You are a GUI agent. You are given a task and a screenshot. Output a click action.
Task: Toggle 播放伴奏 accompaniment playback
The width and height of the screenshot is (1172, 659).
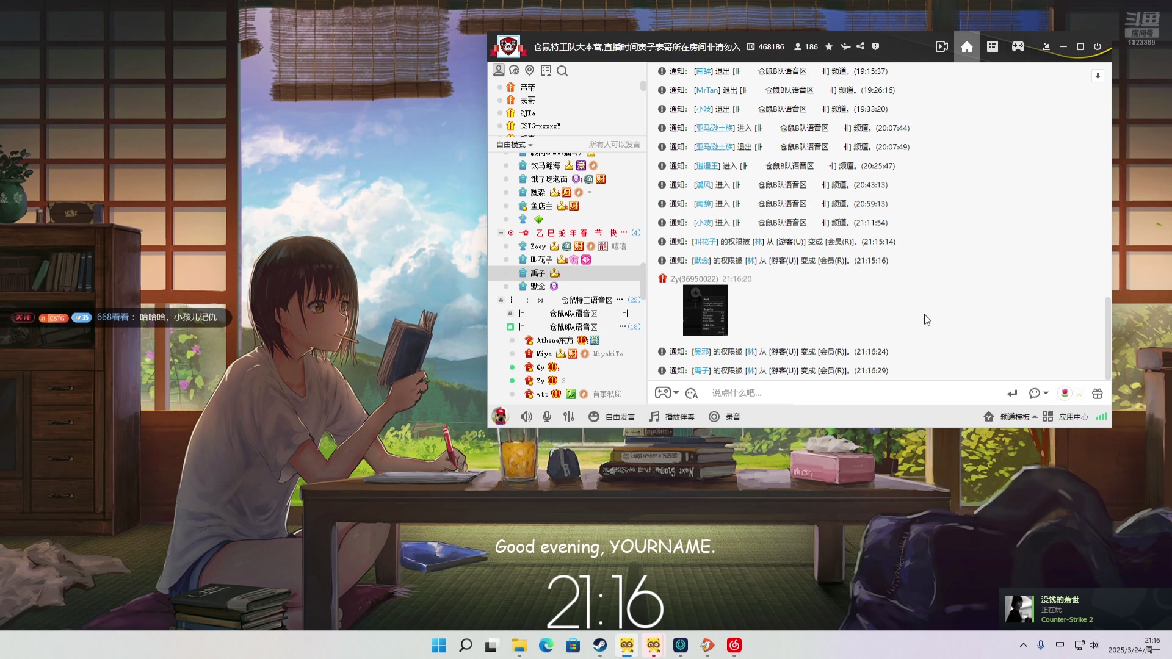click(671, 417)
